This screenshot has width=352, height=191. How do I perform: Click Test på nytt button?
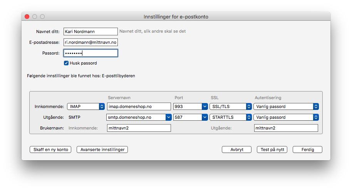[272, 149]
